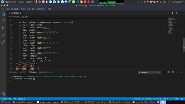Launch Firefox from the top panel
The width and height of the screenshot is (185, 104).
click(x=36, y=2)
